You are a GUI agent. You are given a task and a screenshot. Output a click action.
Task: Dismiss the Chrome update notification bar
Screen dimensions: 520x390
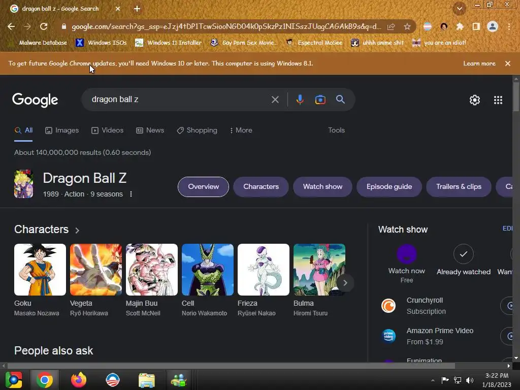pos(507,63)
